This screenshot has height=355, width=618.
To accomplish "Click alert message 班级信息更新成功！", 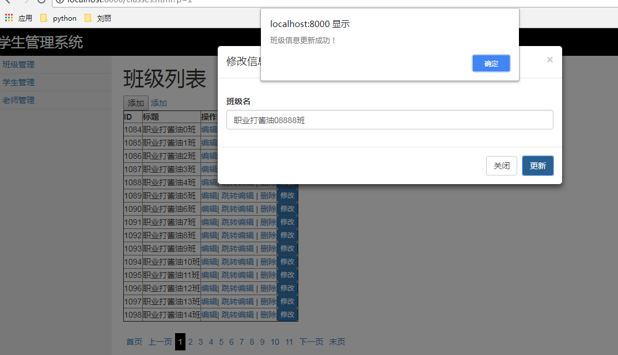I will click(x=303, y=40).
